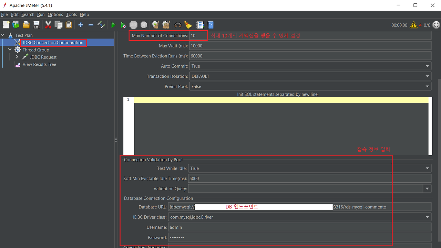Click the Reset Search brush icon
The image size is (441, 248).
point(188,25)
